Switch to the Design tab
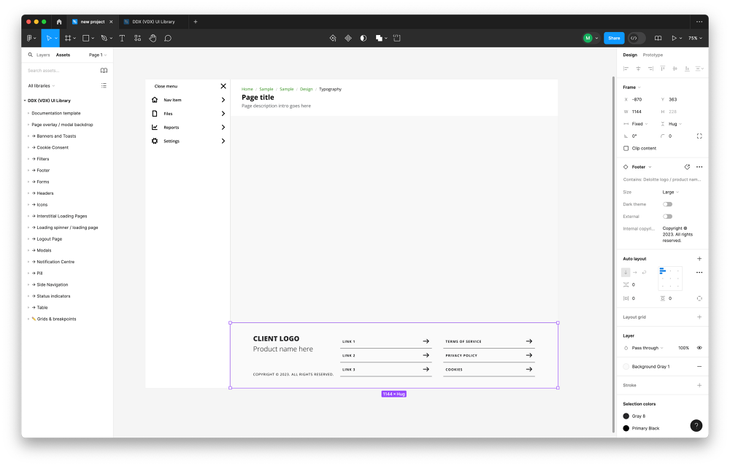The width and height of the screenshot is (730, 466). [x=630, y=55]
